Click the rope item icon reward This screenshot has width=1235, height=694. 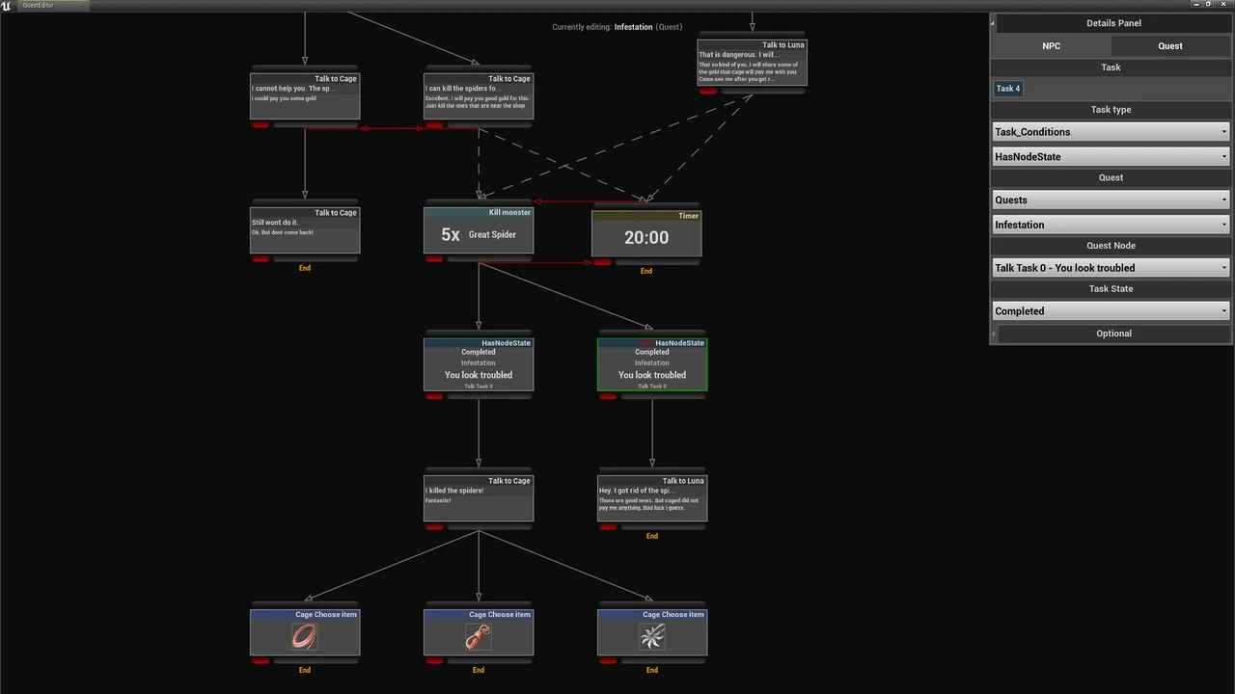pyautogui.click(x=479, y=636)
